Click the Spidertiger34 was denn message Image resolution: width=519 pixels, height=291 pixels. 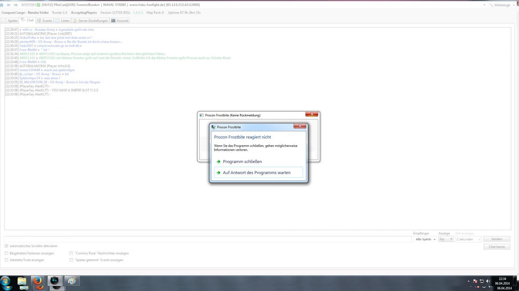point(32,78)
